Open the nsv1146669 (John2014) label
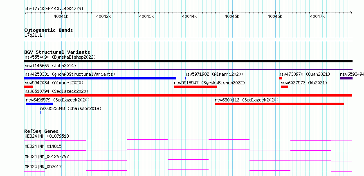Screen dimensions: 364x176 [50, 66]
